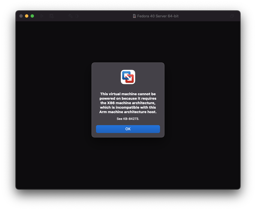Click the overlapping windows icon at title bar right
The width and height of the screenshot is (256, 210).
tap(232, 16)
